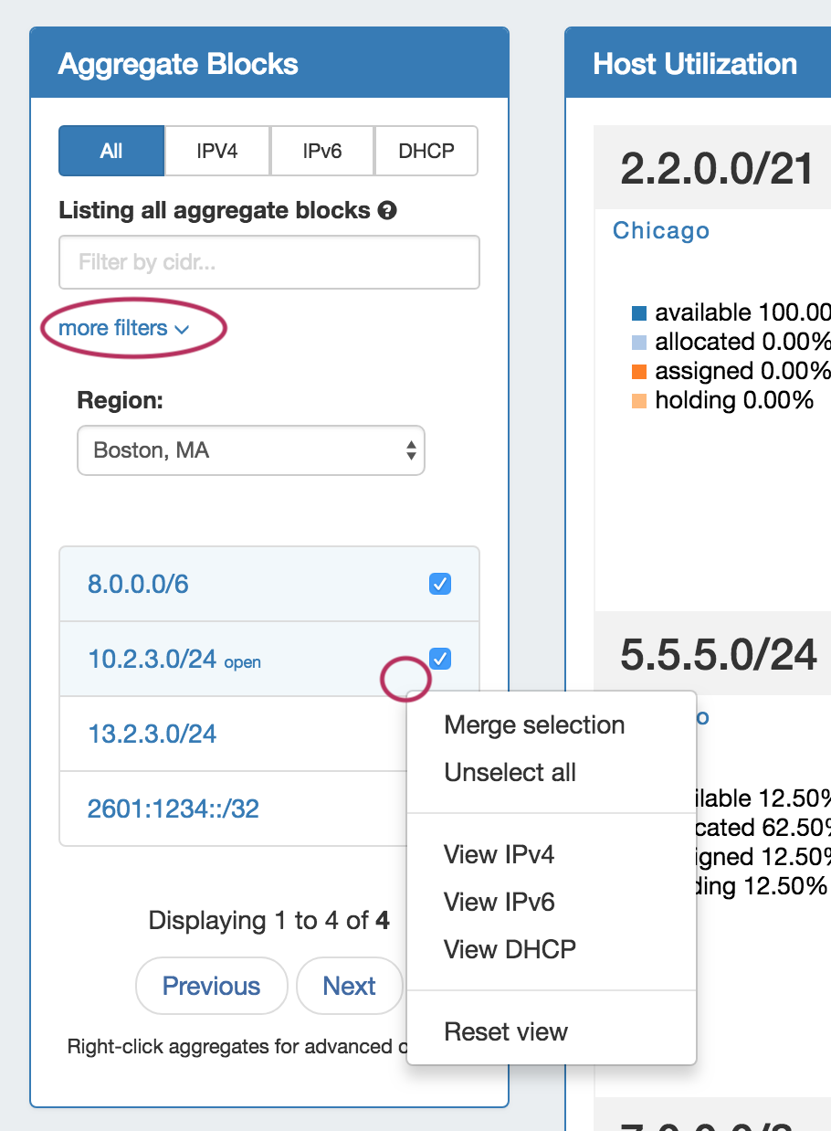Click the orange assigned legend swatch

[x=639, y=372]
